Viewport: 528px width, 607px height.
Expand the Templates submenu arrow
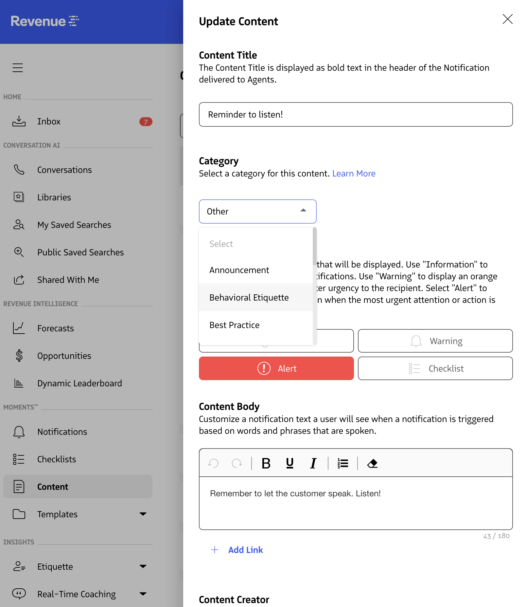pos(143,514)
